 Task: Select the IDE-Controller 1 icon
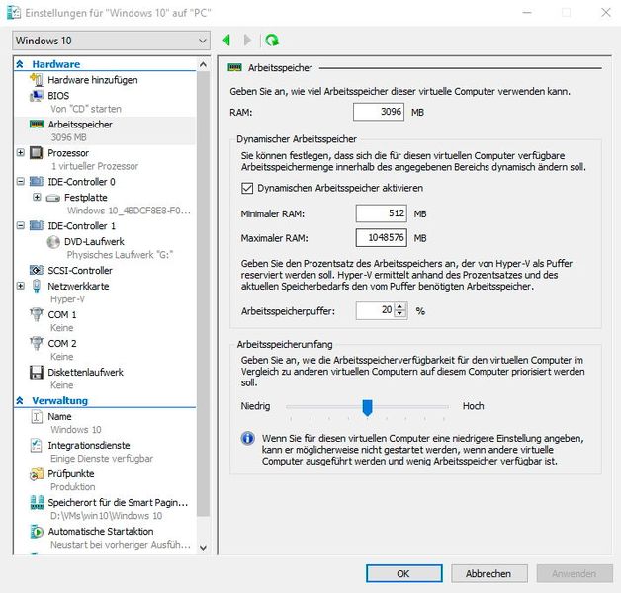tap(36, 225)
